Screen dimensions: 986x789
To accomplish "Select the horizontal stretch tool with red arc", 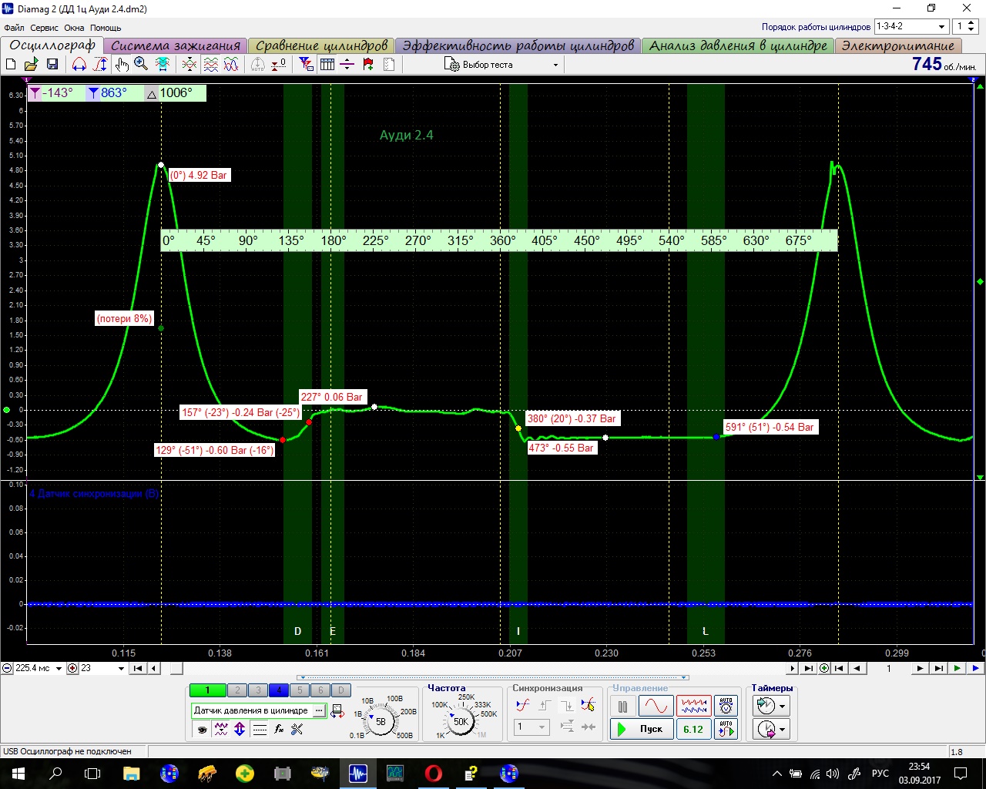I will tap(79, 64).
